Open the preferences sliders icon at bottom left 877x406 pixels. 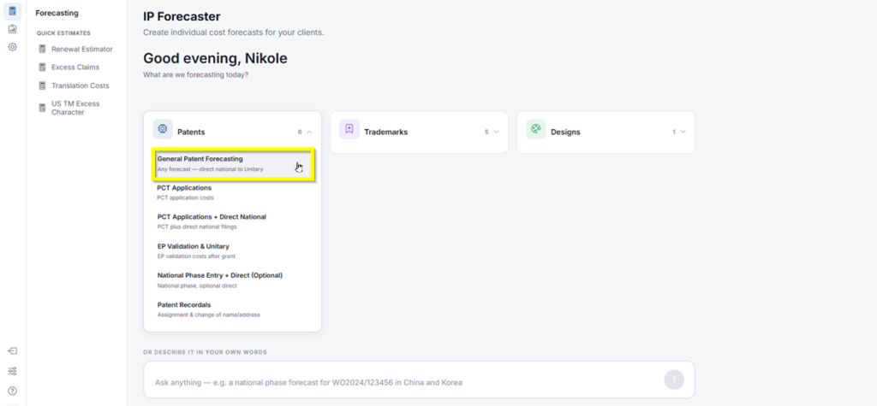[12, 371]
